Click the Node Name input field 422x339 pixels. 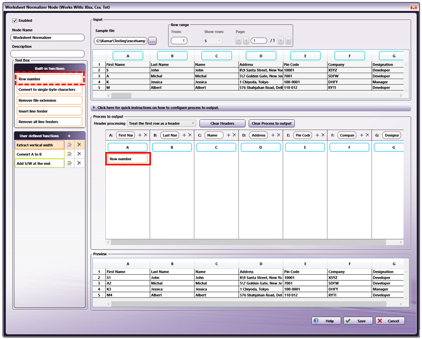click(x=47, y=37)
